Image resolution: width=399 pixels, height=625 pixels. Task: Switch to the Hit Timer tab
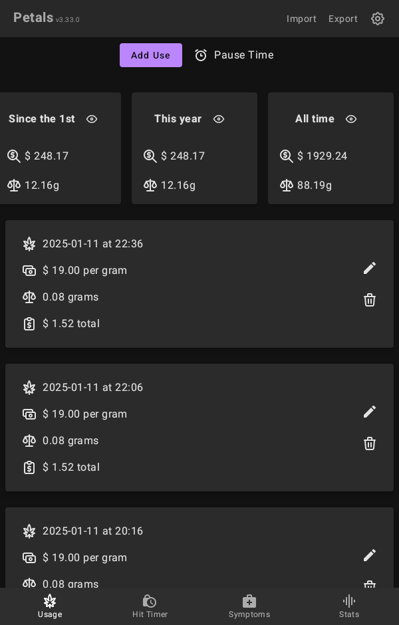pyautogui.click(x=150, y=606)
